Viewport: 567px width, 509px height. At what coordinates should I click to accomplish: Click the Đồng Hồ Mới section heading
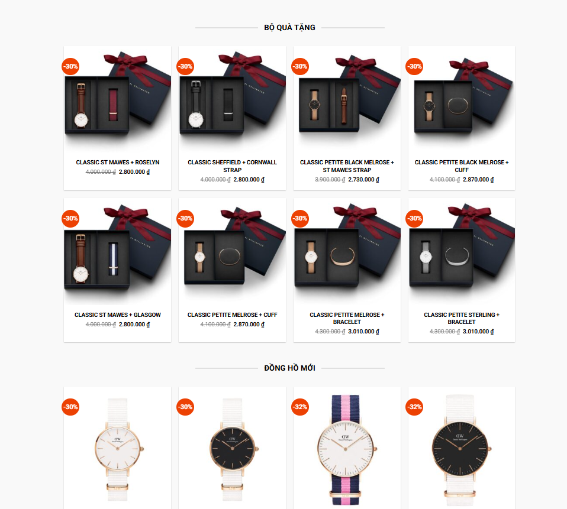pyautogui.click(x=289, y=368)
